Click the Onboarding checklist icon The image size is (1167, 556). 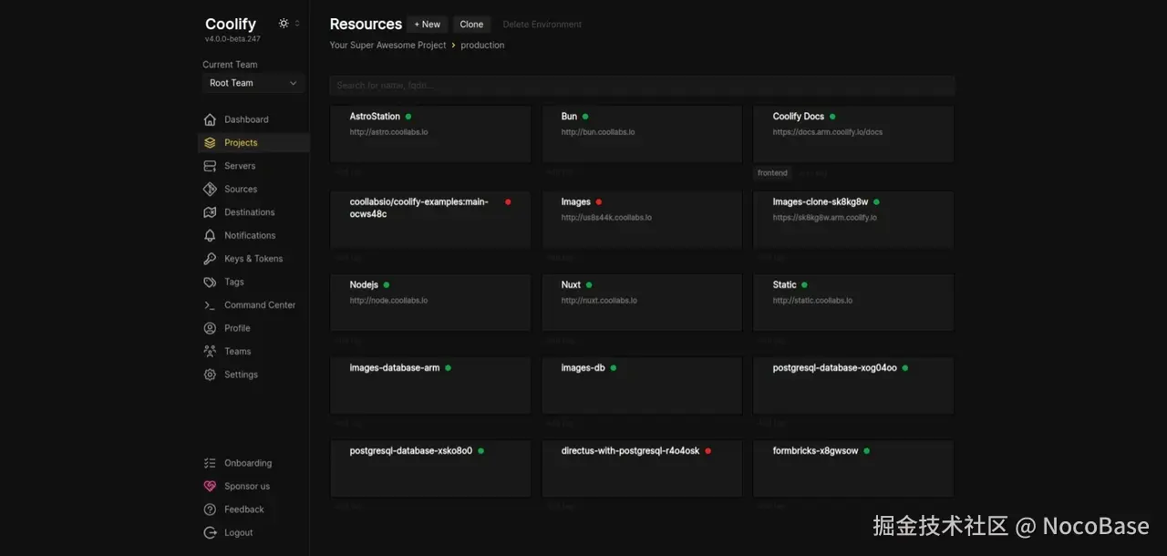click(x=210, y=463)
